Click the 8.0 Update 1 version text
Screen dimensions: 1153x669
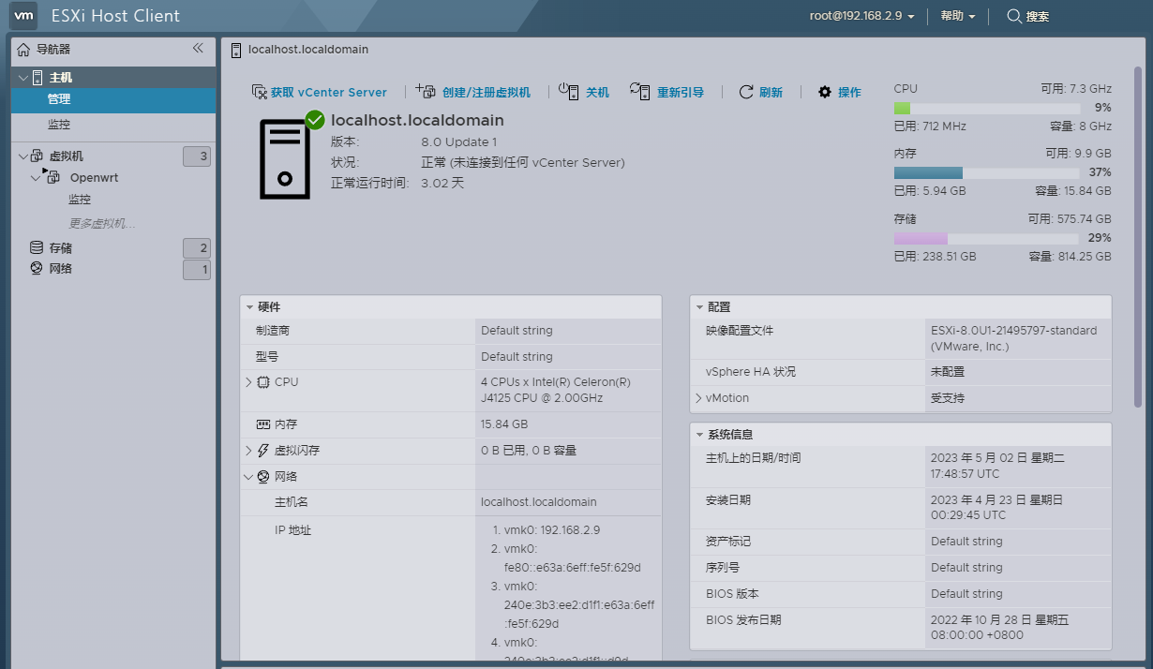tap(458, 142)
